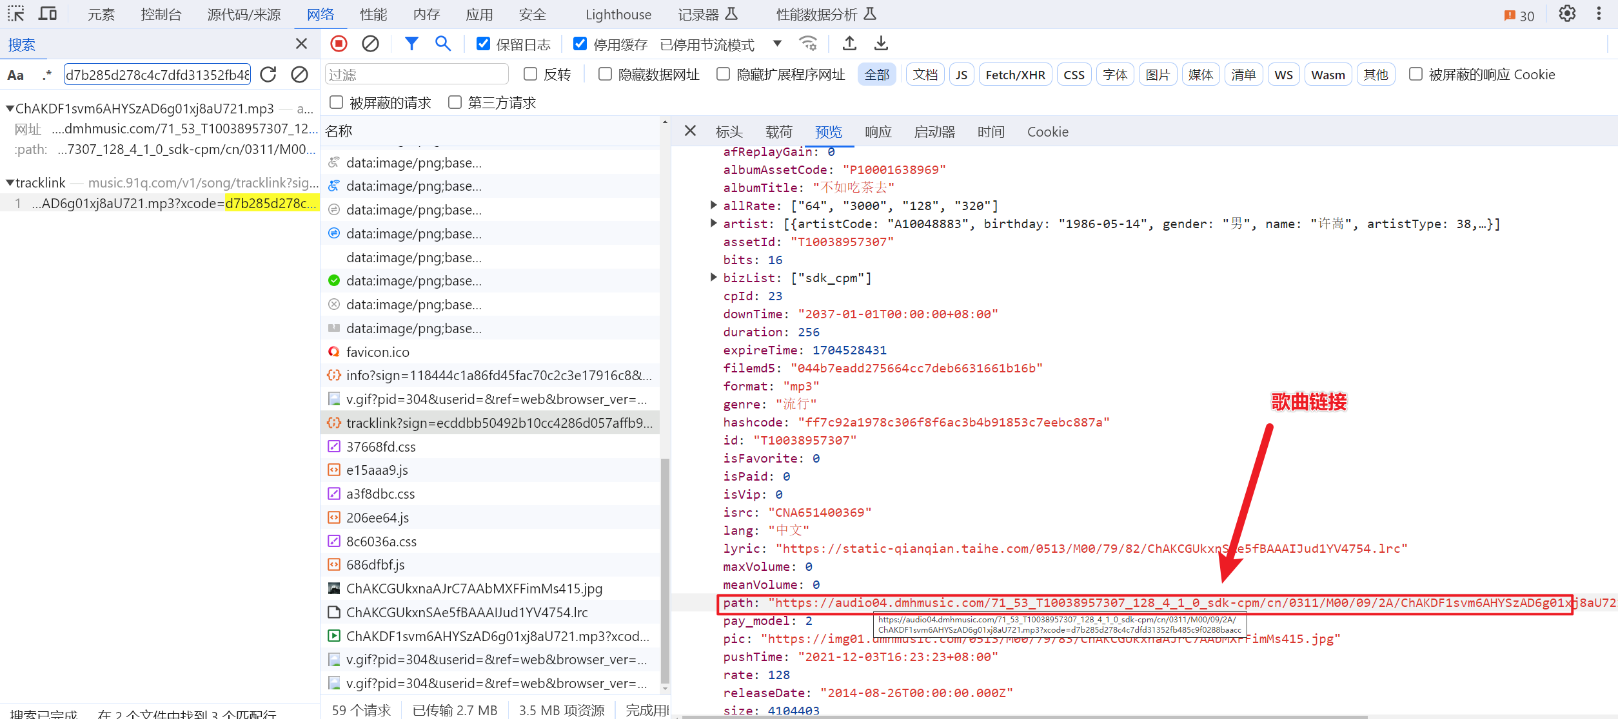Refresh the search results
1618x719 pixels.
click(x=268, y=75)
